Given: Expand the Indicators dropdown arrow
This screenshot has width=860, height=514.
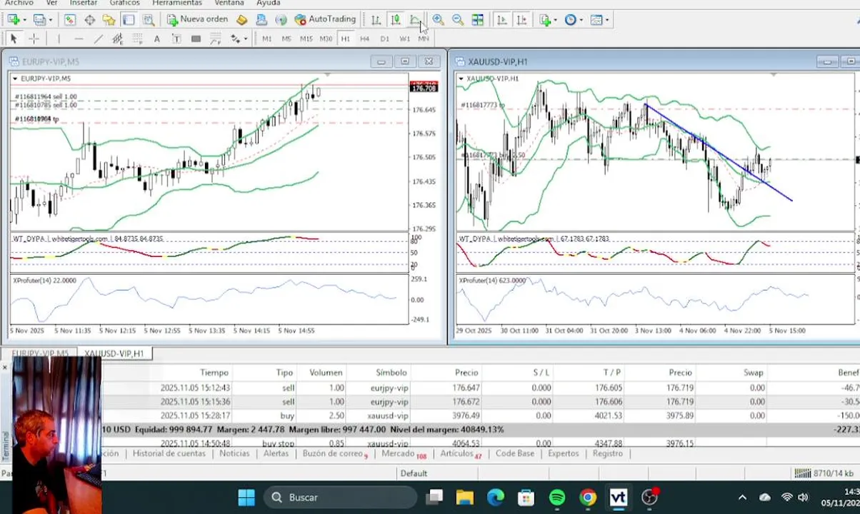Looking at the screenshot, I should tap(555, 19).
